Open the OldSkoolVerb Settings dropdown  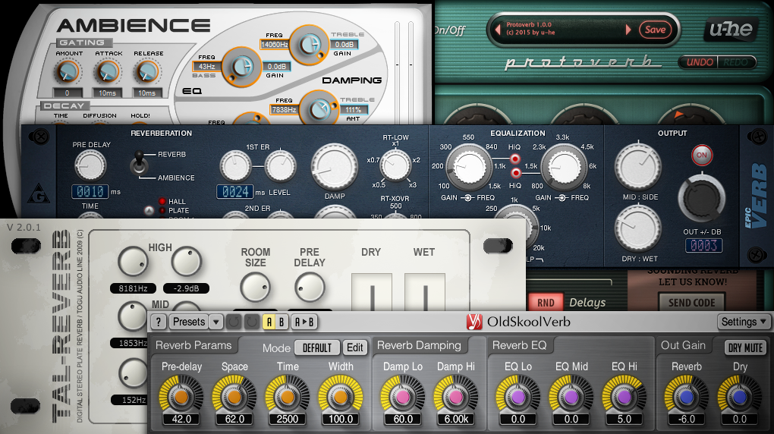click(x=744, y=322)
